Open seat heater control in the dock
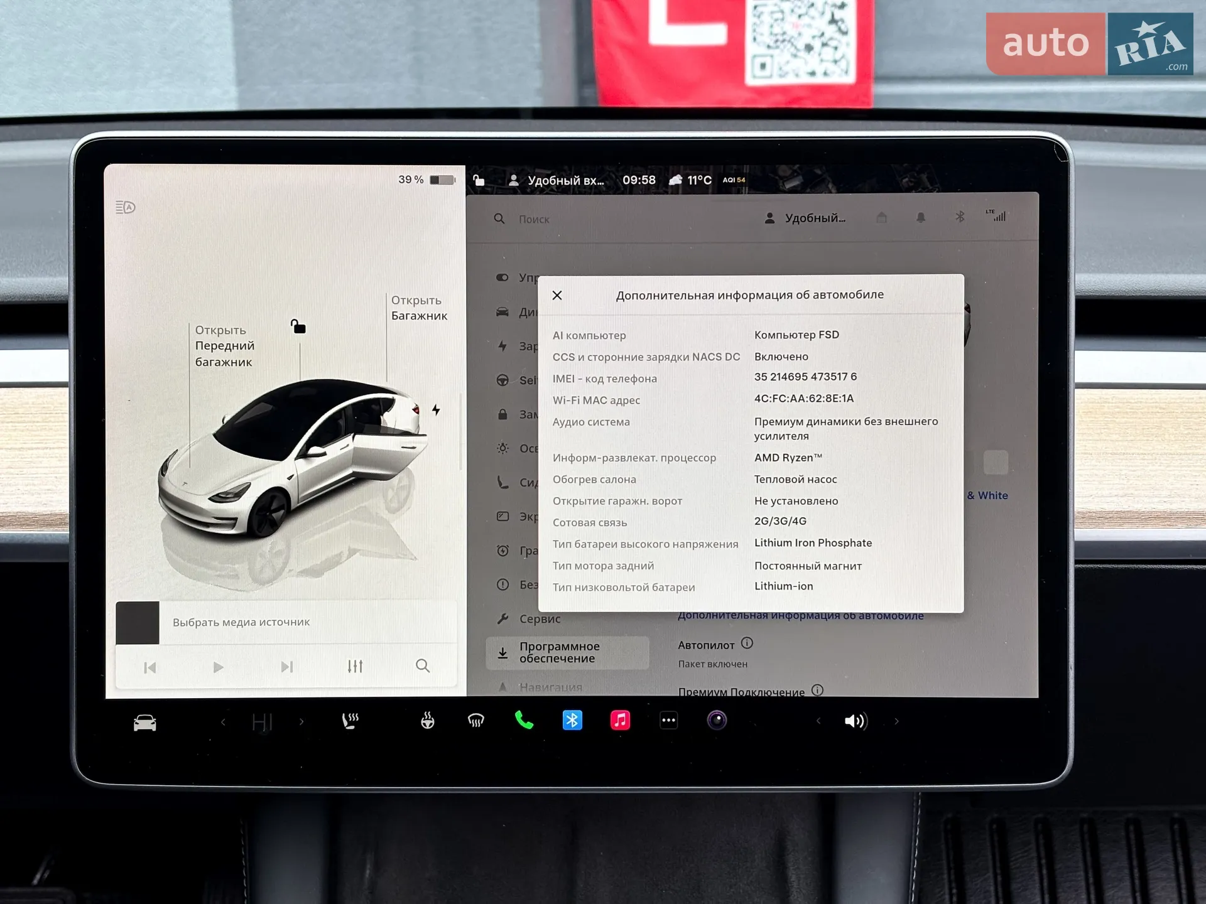Viewport: 1206px width, 904px height. click(350, 721)
